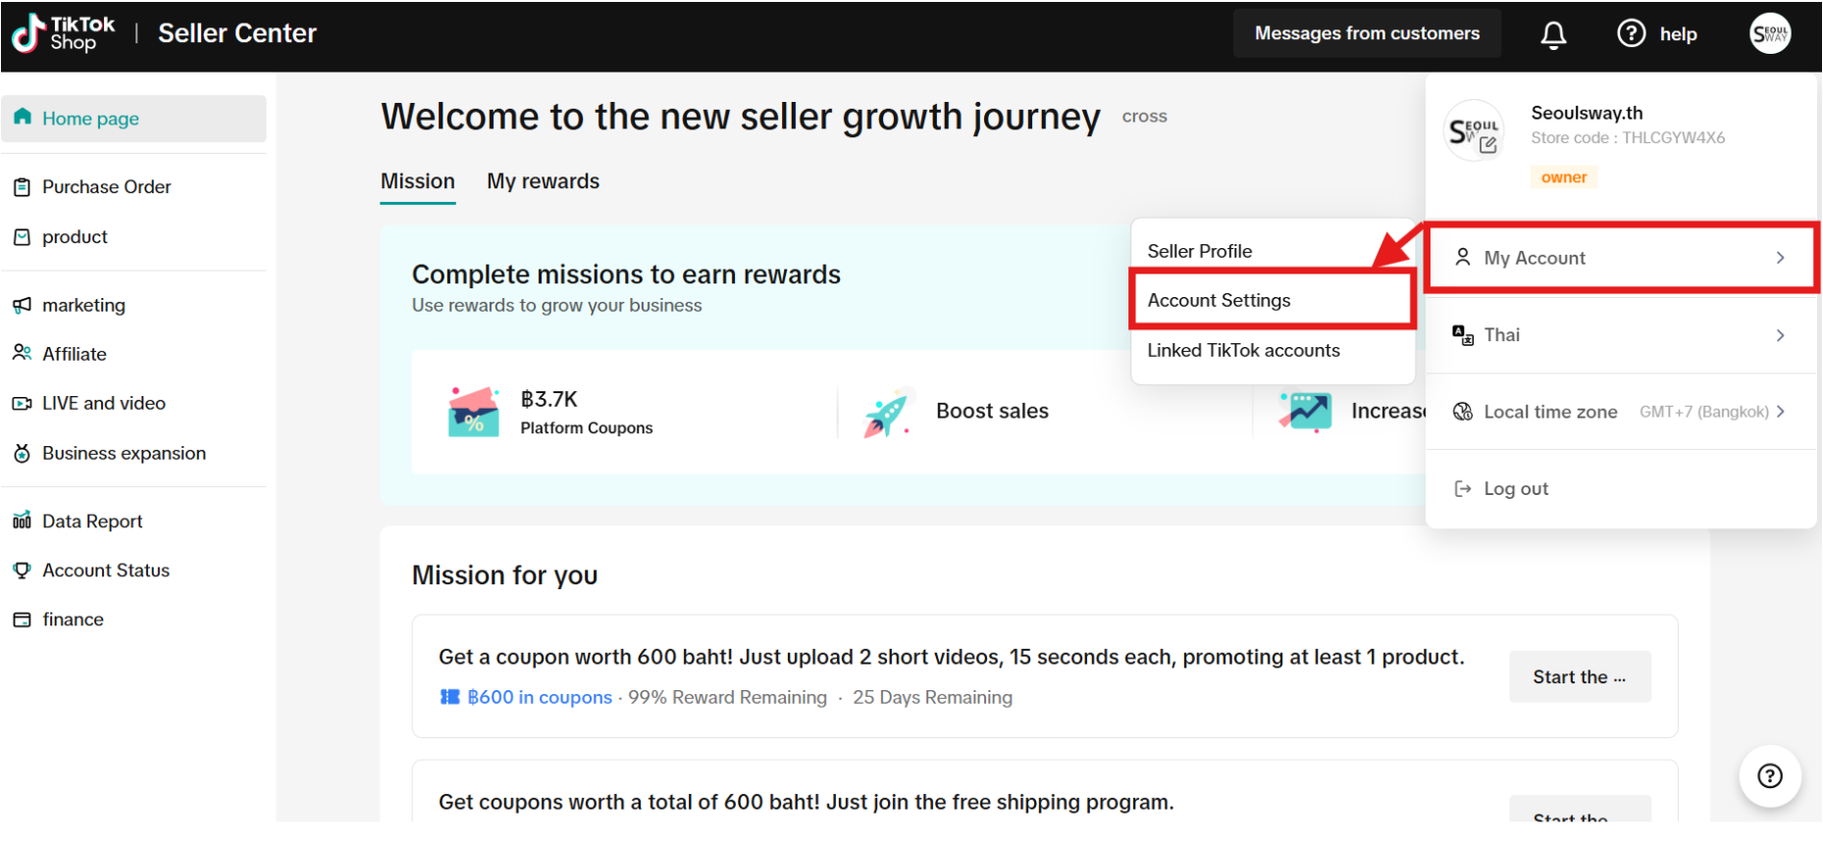The width and height of the screenshot is (1823, 845).
Task: Click the Boost sales rocket icon
Action: (x=886, y=412)
